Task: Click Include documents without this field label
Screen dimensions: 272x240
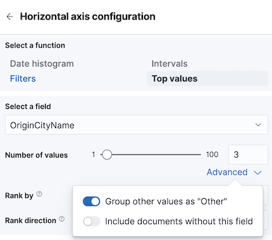Action: (x=179, y=222)
